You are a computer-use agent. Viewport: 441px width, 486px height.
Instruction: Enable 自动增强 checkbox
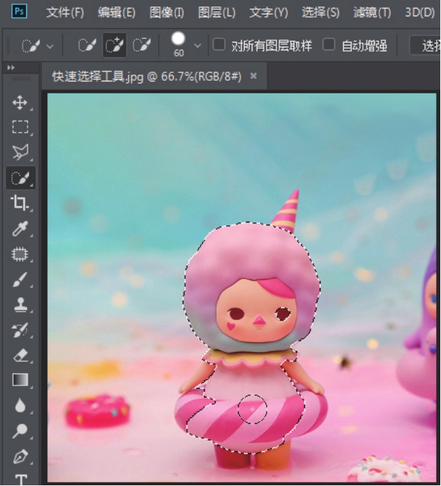[x=329, y=45]
